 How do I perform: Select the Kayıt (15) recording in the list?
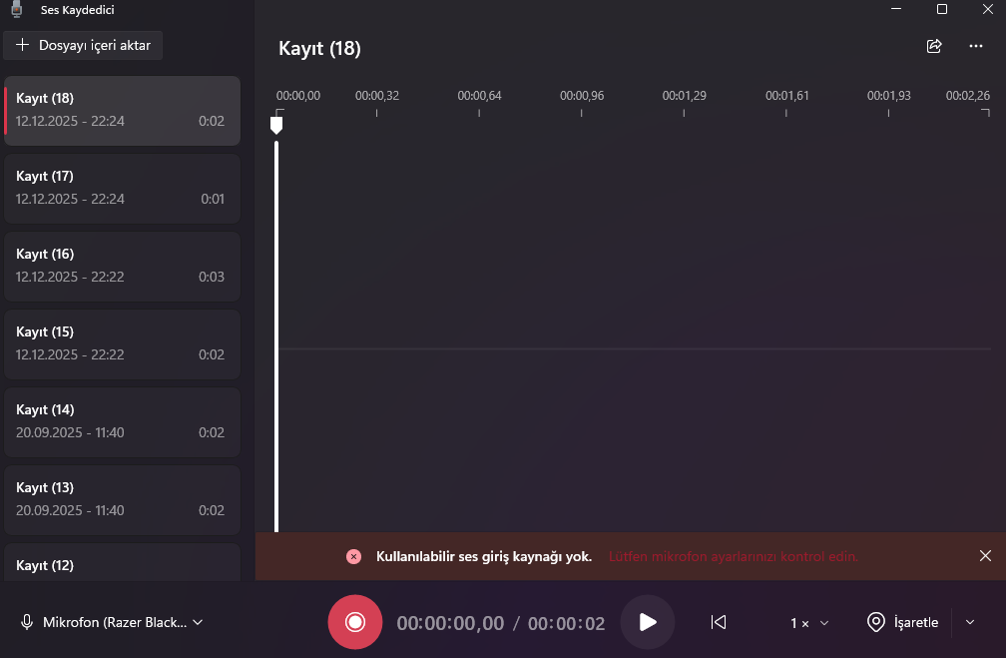click(x=122, y=344)
